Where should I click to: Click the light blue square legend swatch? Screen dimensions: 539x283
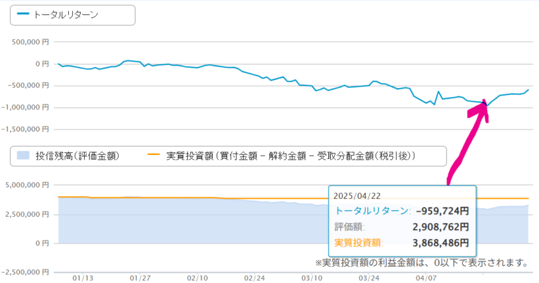pyautogui.click(x=23, y=155)
